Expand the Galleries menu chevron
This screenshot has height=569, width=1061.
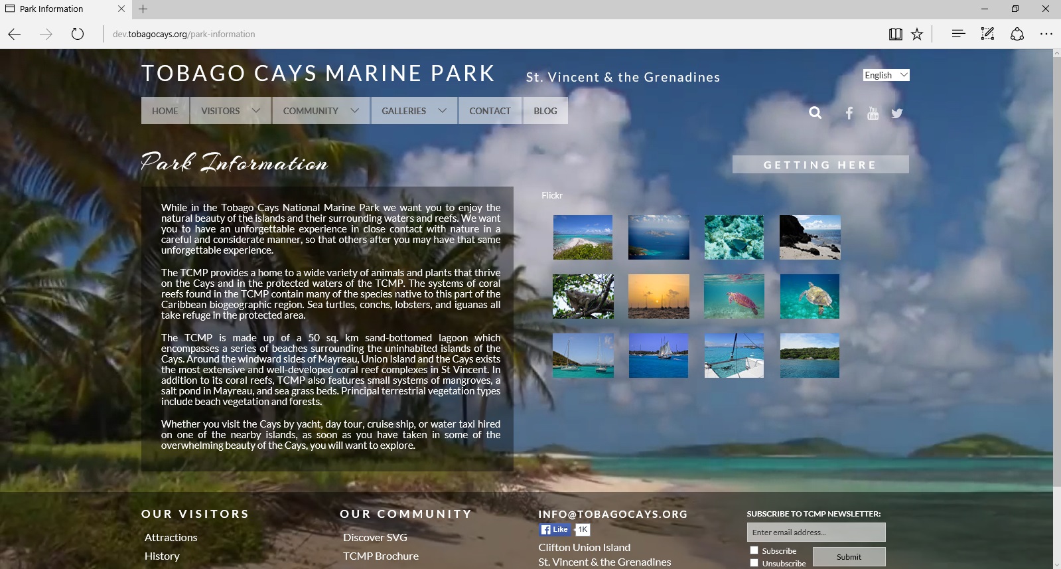(443, 111)
